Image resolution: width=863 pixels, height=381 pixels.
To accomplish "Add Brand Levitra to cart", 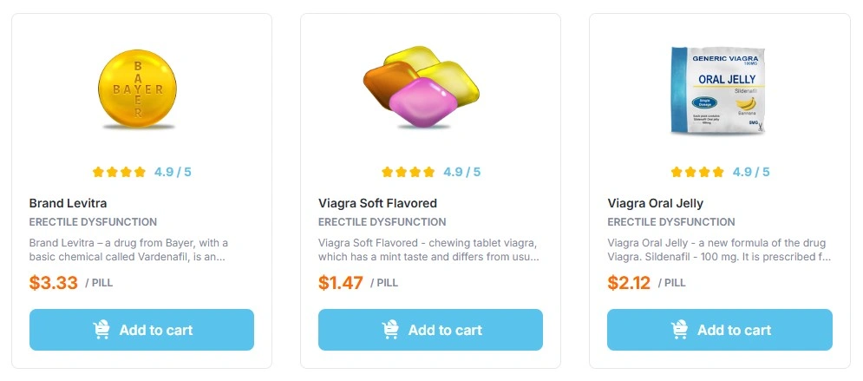I will [x=141, y=330].
